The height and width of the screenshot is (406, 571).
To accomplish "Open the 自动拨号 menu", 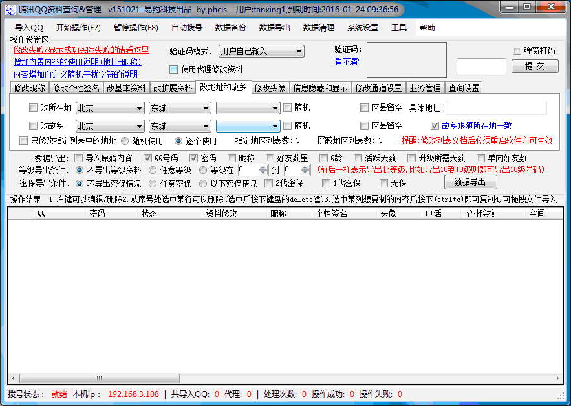I will pyautogui.click(x=187, y=28).
